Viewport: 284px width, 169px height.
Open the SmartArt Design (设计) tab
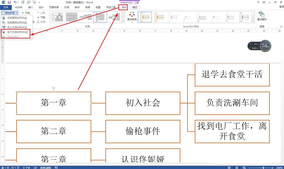[124, 7]
